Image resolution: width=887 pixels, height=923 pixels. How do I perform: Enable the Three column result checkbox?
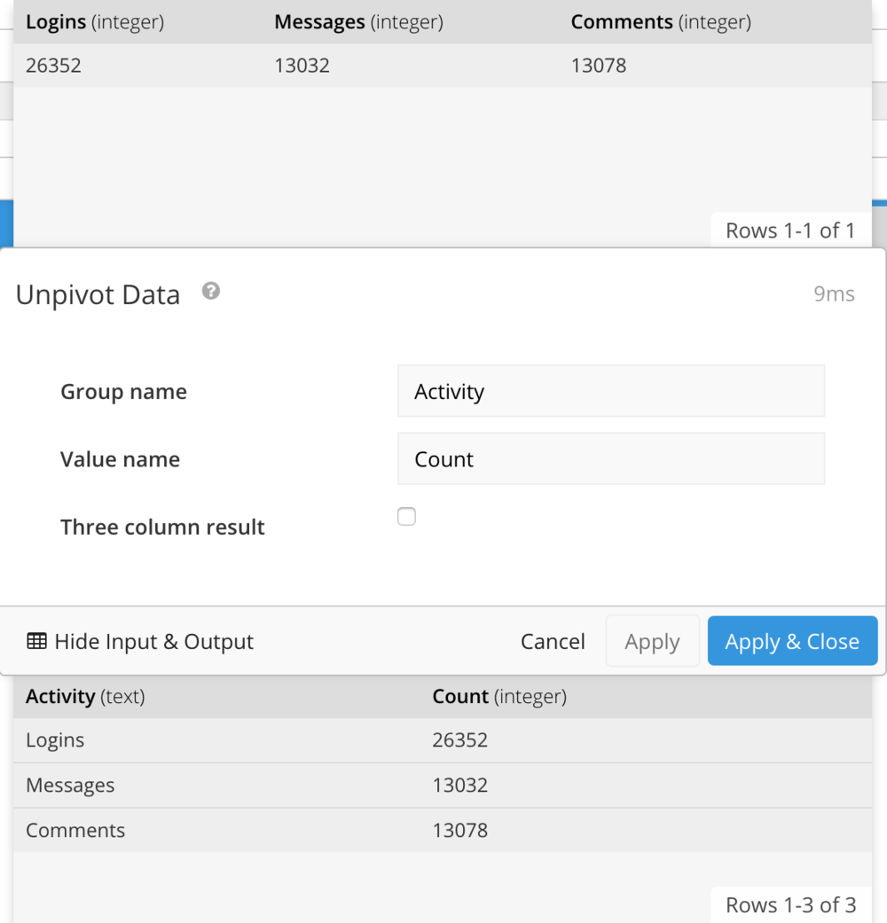click(x=406, y=516)
